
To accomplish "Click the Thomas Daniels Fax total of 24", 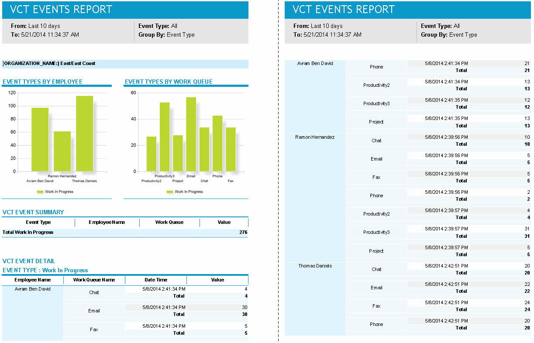I will point(525,309).
